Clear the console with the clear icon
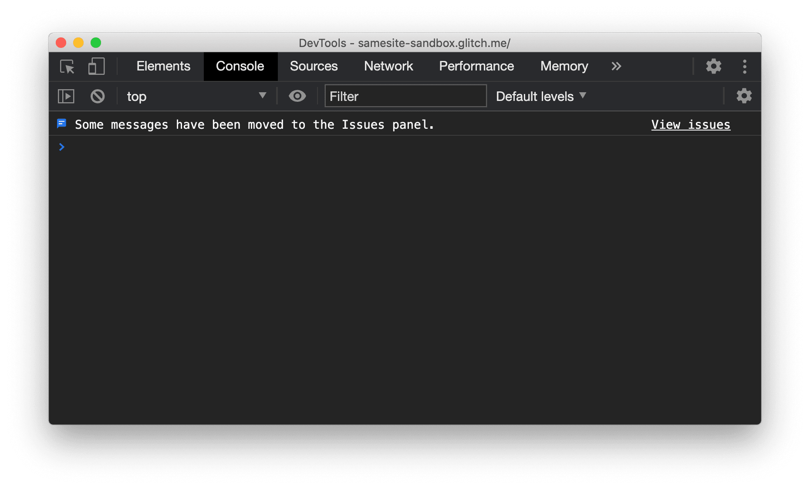Screen dimensions: 810x489 [98, 96]
